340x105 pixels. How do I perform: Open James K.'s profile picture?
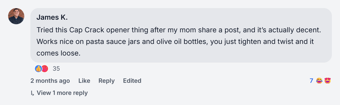click(x=16, y=16)
